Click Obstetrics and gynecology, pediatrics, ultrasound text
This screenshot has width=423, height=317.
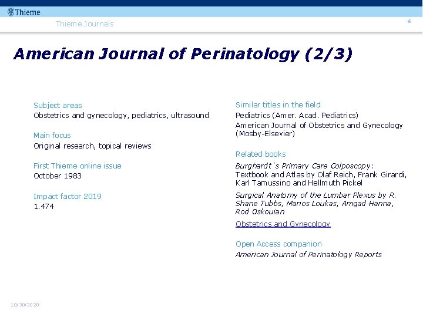(x=121, y=116)
